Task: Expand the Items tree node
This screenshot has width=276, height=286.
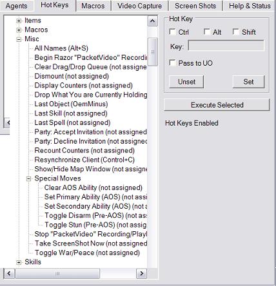Action: (x=19, y=21)
